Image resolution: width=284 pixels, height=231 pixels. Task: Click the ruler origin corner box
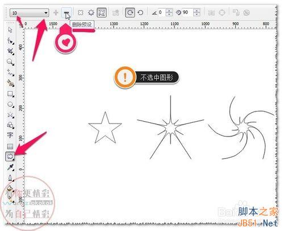(x=20, y=24)
